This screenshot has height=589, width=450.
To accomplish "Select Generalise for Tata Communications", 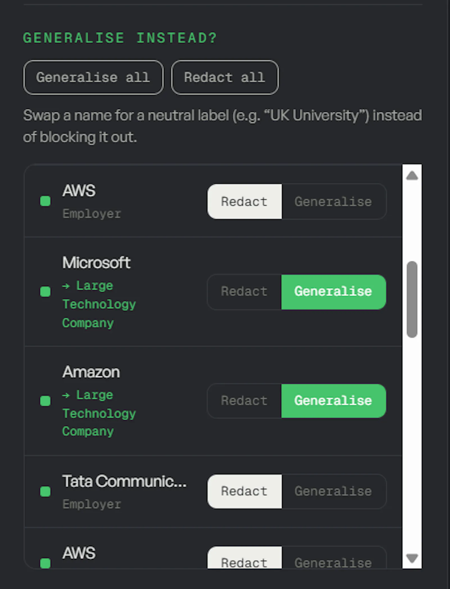I will (x=334, y=491).
